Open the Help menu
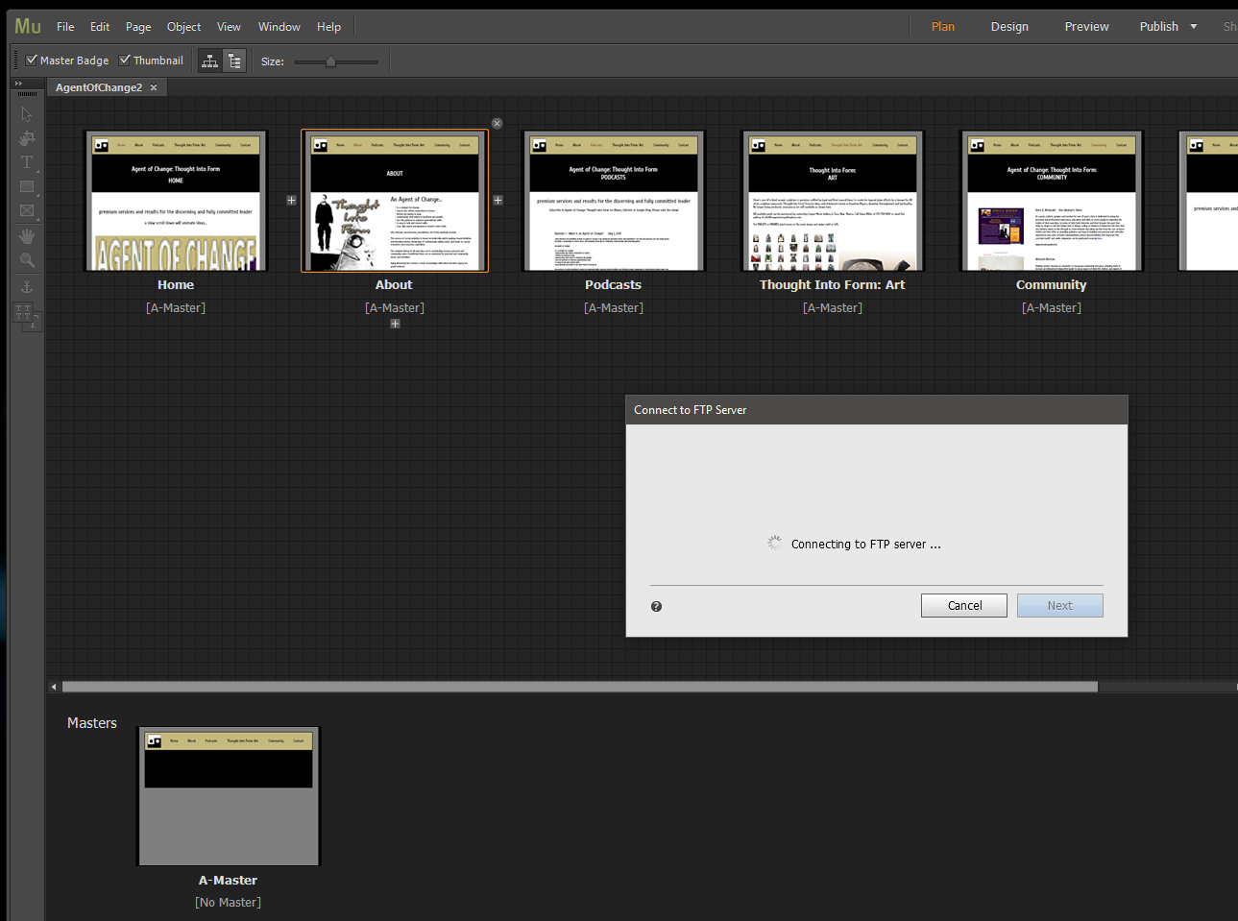Image resolution: width=1238 pixels, height=921 pixels. [328, 27]
